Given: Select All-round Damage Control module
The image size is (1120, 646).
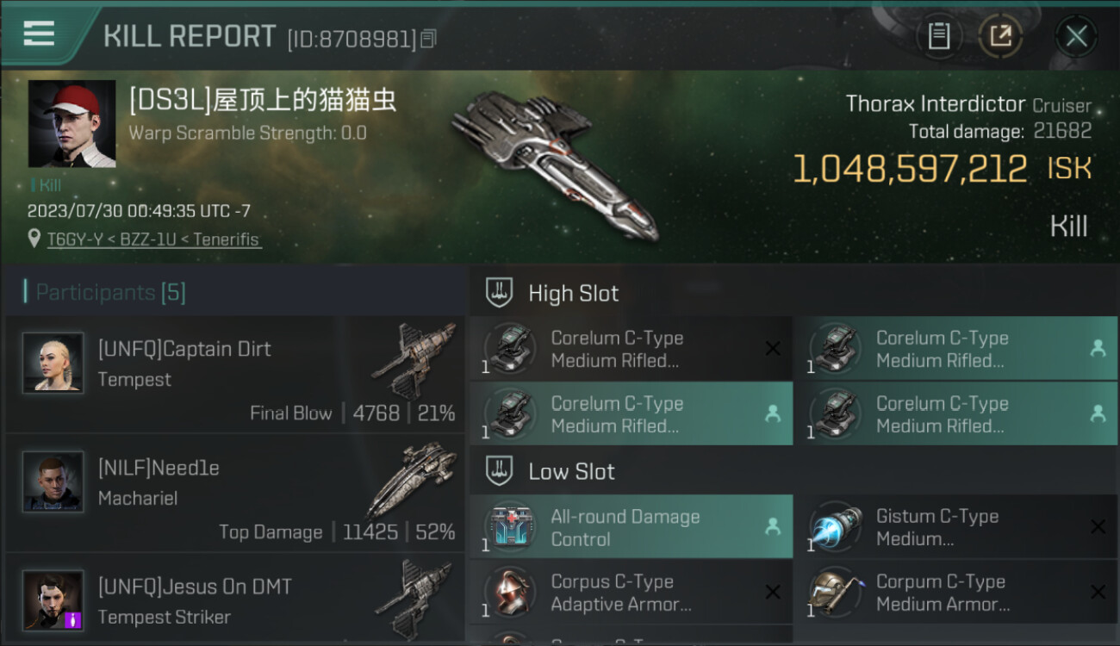Looking at the screenshot, I should pyautogui.click(x=632, y=527).
